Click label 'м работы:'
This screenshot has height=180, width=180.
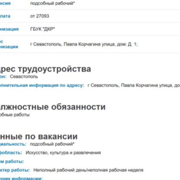click(12, 161)
